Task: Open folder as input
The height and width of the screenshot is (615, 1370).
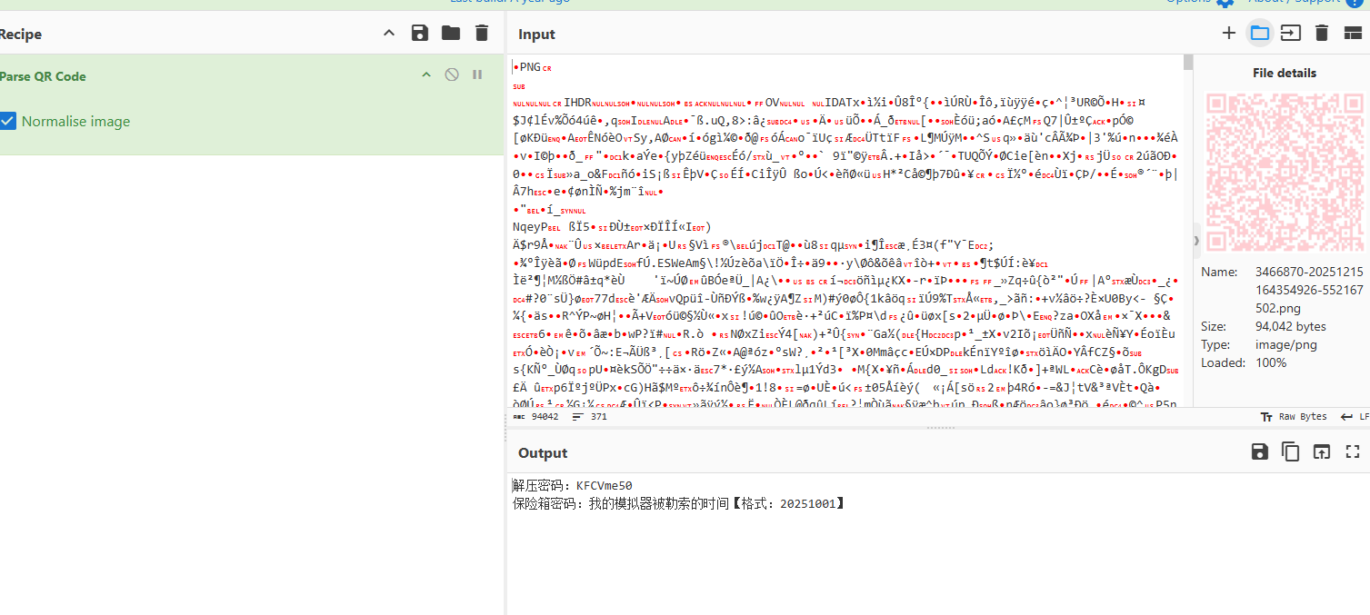Action: (x=1259, y=34)
